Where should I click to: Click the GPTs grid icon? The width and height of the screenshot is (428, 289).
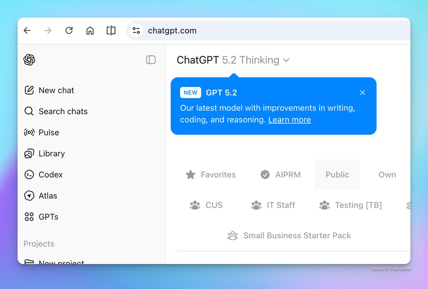click(29, 217)
